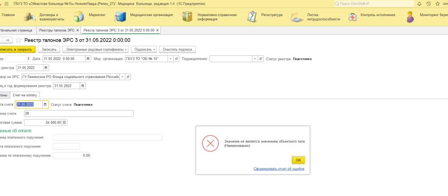
Task: Add the registry to favorites with star icon
Action: click(x=19, y=40)
